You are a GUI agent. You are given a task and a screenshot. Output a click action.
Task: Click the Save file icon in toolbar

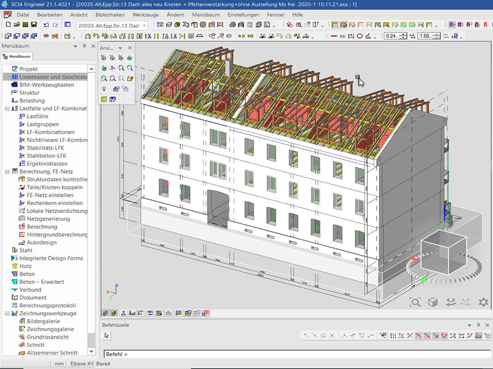point(33,25)
